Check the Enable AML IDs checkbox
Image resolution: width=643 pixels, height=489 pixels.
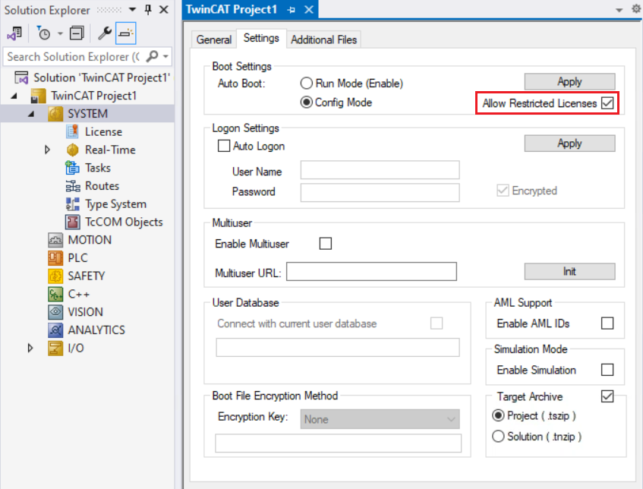[607, 323]
